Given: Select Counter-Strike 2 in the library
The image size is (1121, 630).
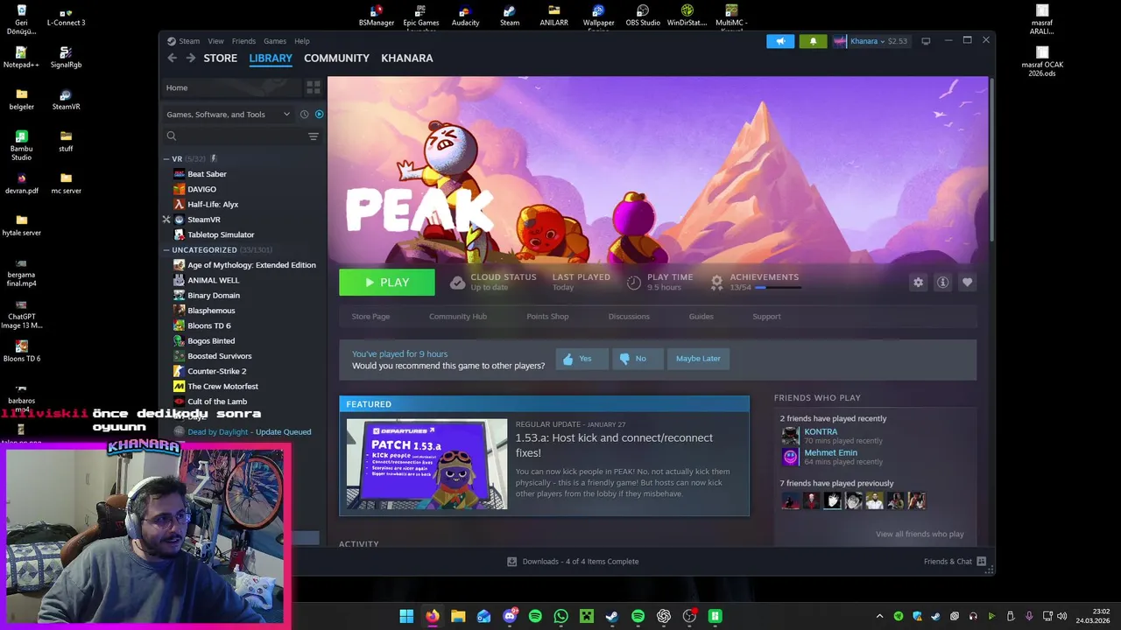Looking at the screenshot, I should [216, 371].
